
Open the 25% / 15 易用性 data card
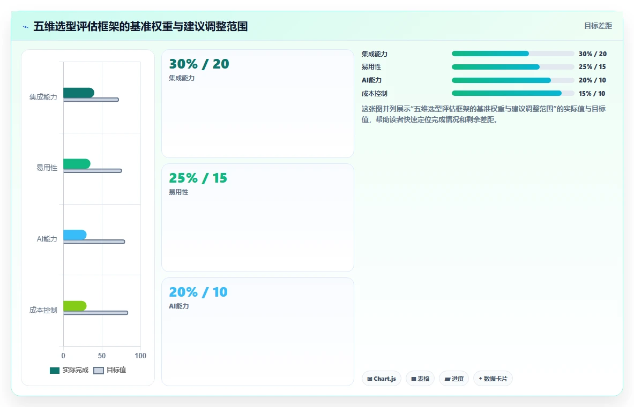[x=258, y=217]
